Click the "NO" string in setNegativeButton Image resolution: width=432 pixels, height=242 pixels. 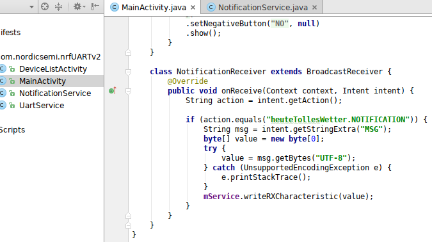tap(280, 24)
